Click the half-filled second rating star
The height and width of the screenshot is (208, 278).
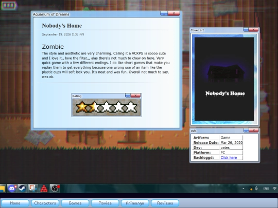tap(94, 107)
